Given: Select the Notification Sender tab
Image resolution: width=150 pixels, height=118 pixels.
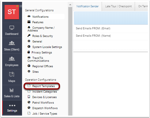Looking at the screenshot, I should pos(88,6).
